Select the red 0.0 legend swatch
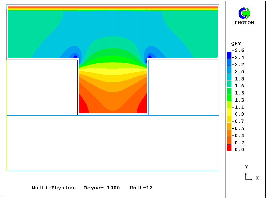 click(x=229, y=148)
